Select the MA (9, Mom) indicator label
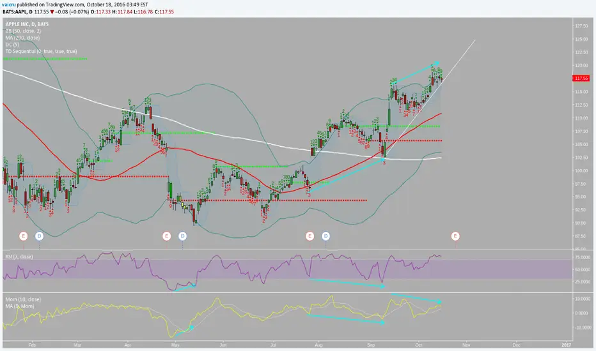The height and width of the screenshot is (351, 596). (20, 306)
